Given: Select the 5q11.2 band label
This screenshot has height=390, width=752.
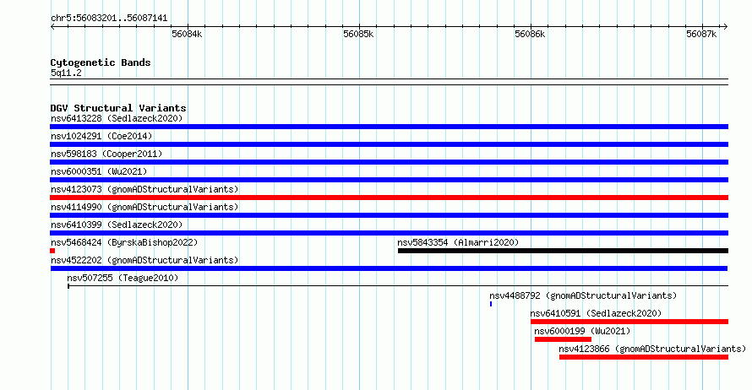Looking at the screenshot, I should tap(66, 73).
